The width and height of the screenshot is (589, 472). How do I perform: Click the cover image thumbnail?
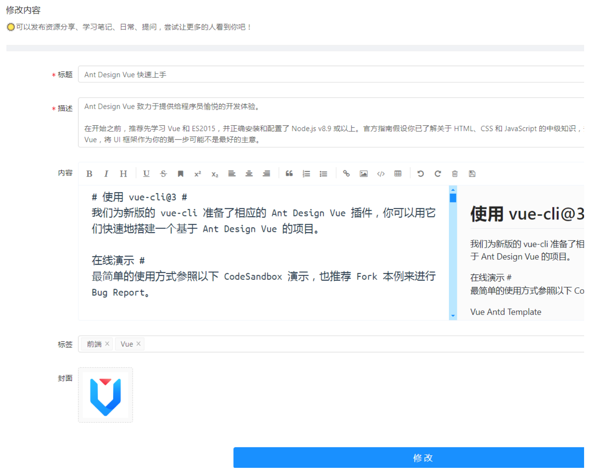point(105,395)
